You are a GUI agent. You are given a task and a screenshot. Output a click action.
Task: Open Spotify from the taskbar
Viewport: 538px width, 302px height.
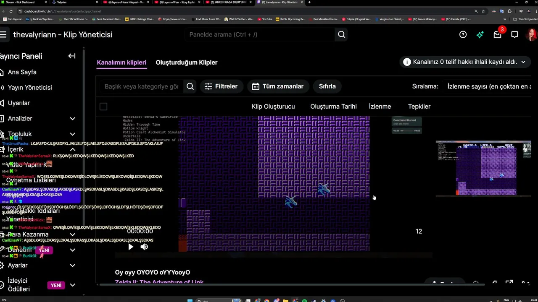pyautogui.click(x=304, y=300)
